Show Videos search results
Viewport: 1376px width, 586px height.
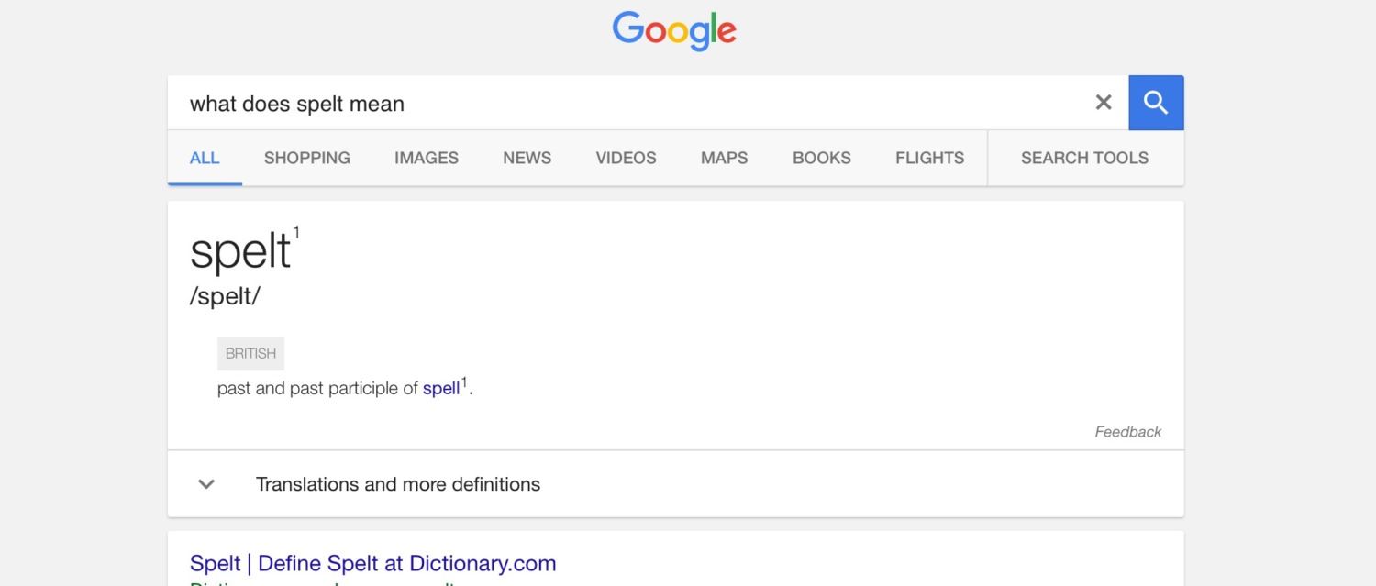pos(626,158)
